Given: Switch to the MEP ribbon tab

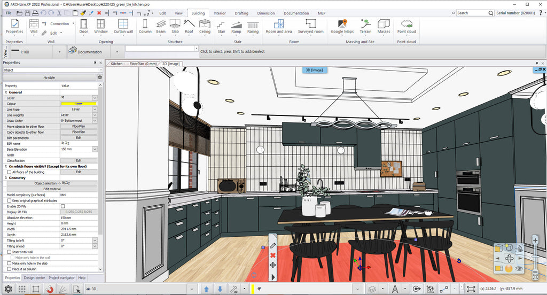Looking at the screenshot, I should click(322, 13).
